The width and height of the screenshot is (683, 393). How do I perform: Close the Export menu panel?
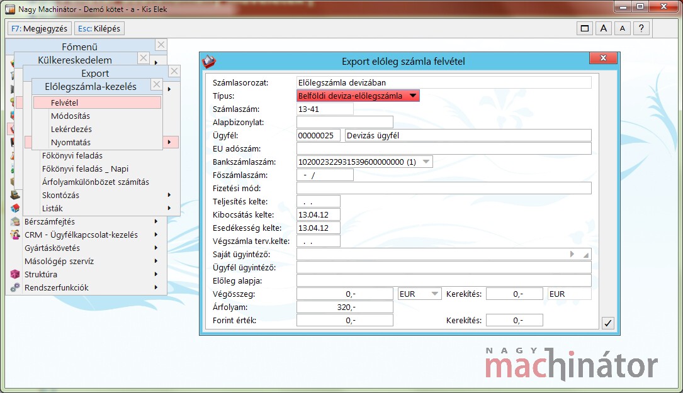174,71
